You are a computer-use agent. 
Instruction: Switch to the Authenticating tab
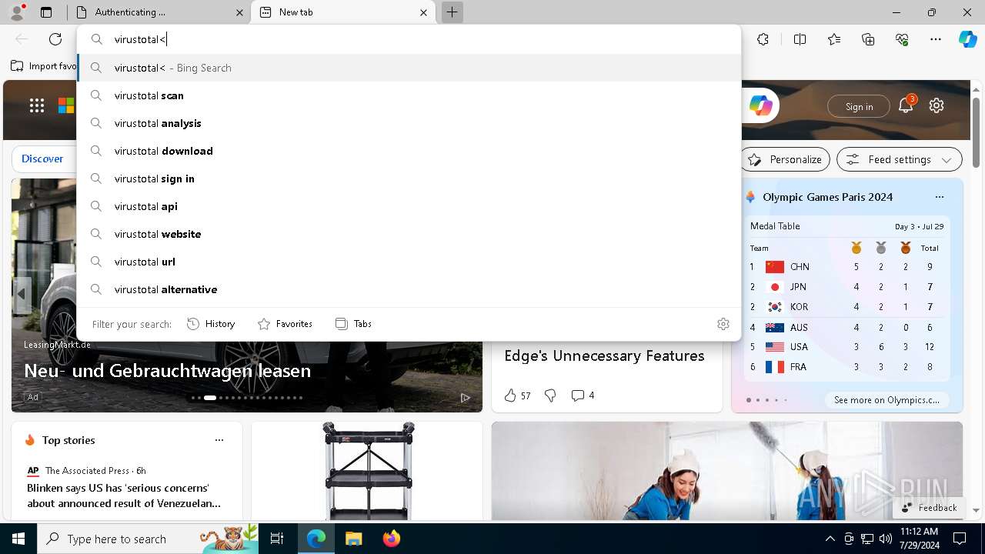(159, 12)
